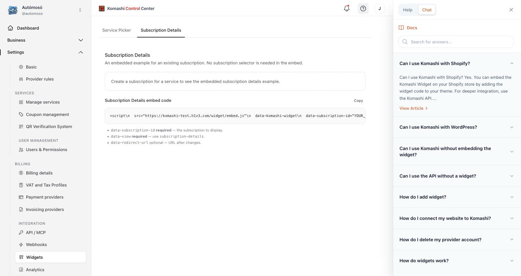This screenshot has height=276, width=521.
Task: Click the '@automoso' handle text
Action: pyautogui.click(x=32, y=14)
